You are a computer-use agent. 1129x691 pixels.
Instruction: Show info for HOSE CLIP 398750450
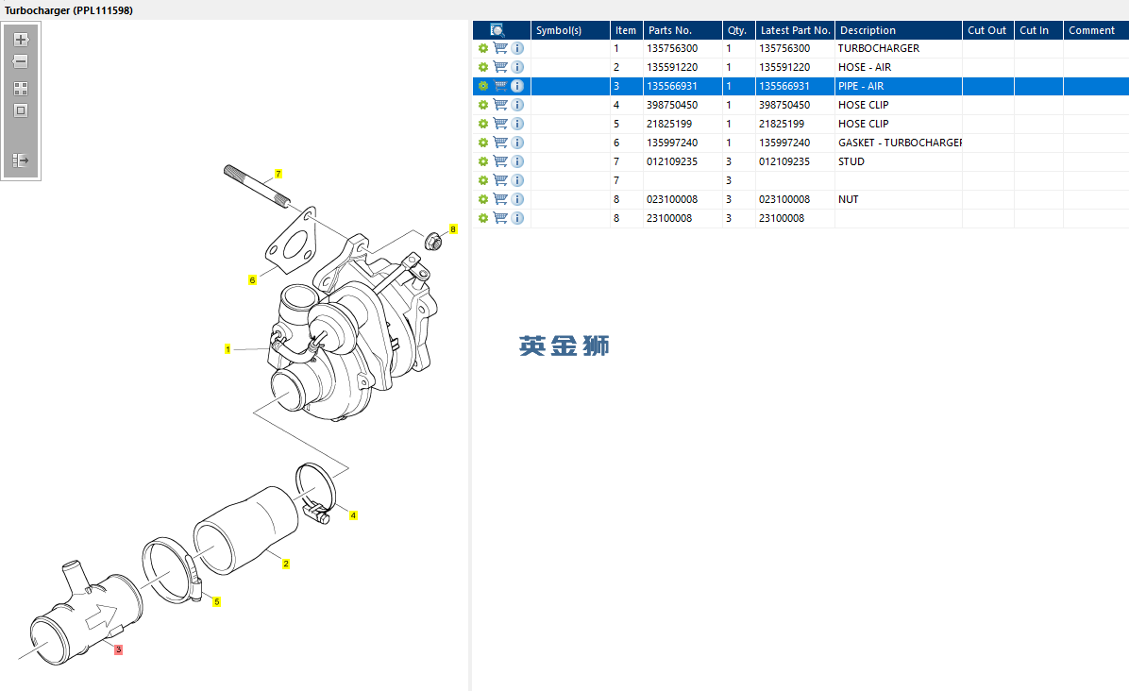[517, 105]
